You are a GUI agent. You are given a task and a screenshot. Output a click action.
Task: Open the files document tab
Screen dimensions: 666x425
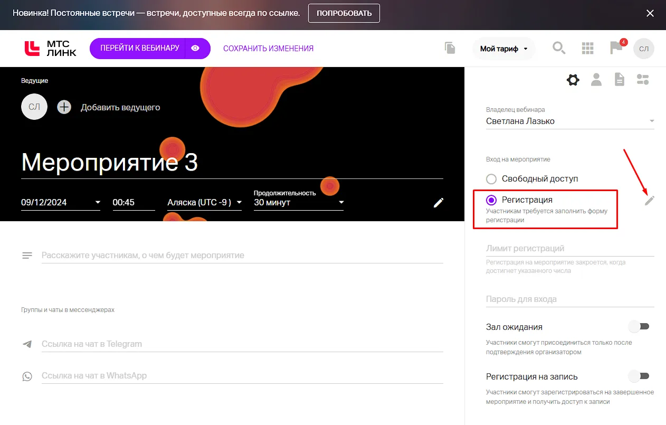(x=620, y=80)
